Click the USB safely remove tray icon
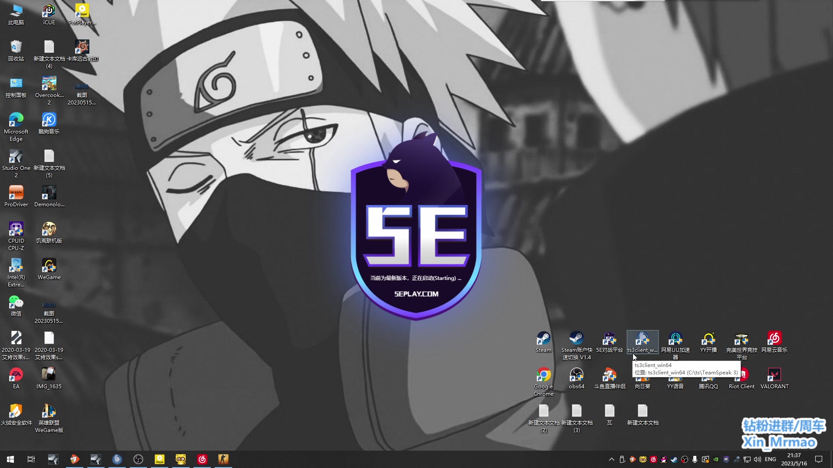This screenshot has height=468, width=833. [x=622, y=459]
